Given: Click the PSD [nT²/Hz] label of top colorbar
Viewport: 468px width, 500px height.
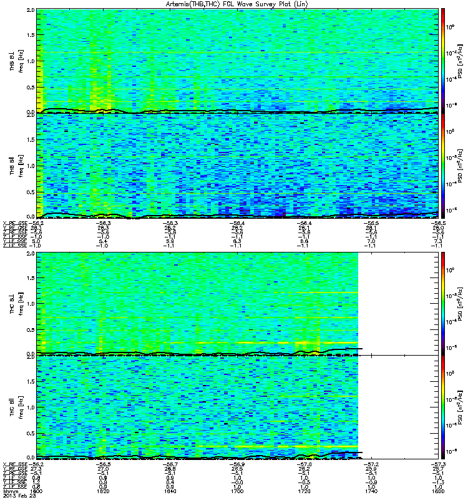Looking at the screenshot, I should 460,61.
